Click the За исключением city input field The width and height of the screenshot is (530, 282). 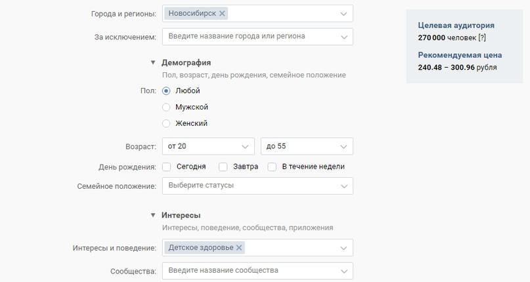[x=250, y=37]
